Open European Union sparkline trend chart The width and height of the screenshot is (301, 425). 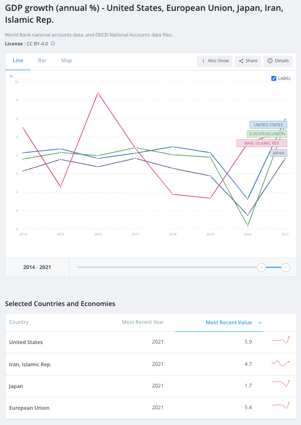281,405
